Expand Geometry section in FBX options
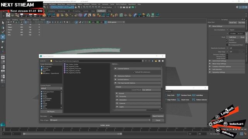 [x=138, y=97]
